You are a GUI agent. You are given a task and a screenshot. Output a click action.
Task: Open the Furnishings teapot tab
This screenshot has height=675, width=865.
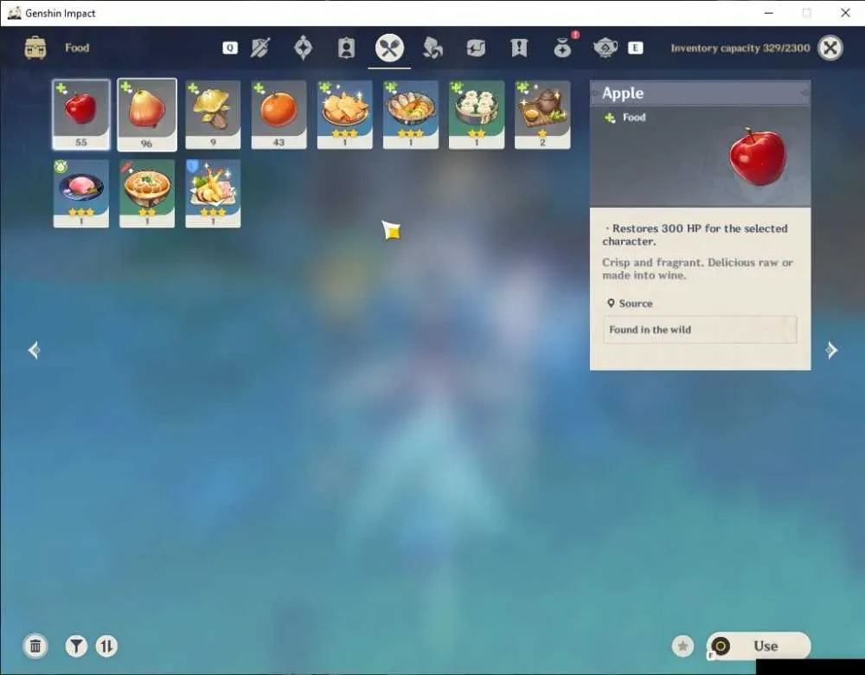pyautogui.click(x=605, y=48)
